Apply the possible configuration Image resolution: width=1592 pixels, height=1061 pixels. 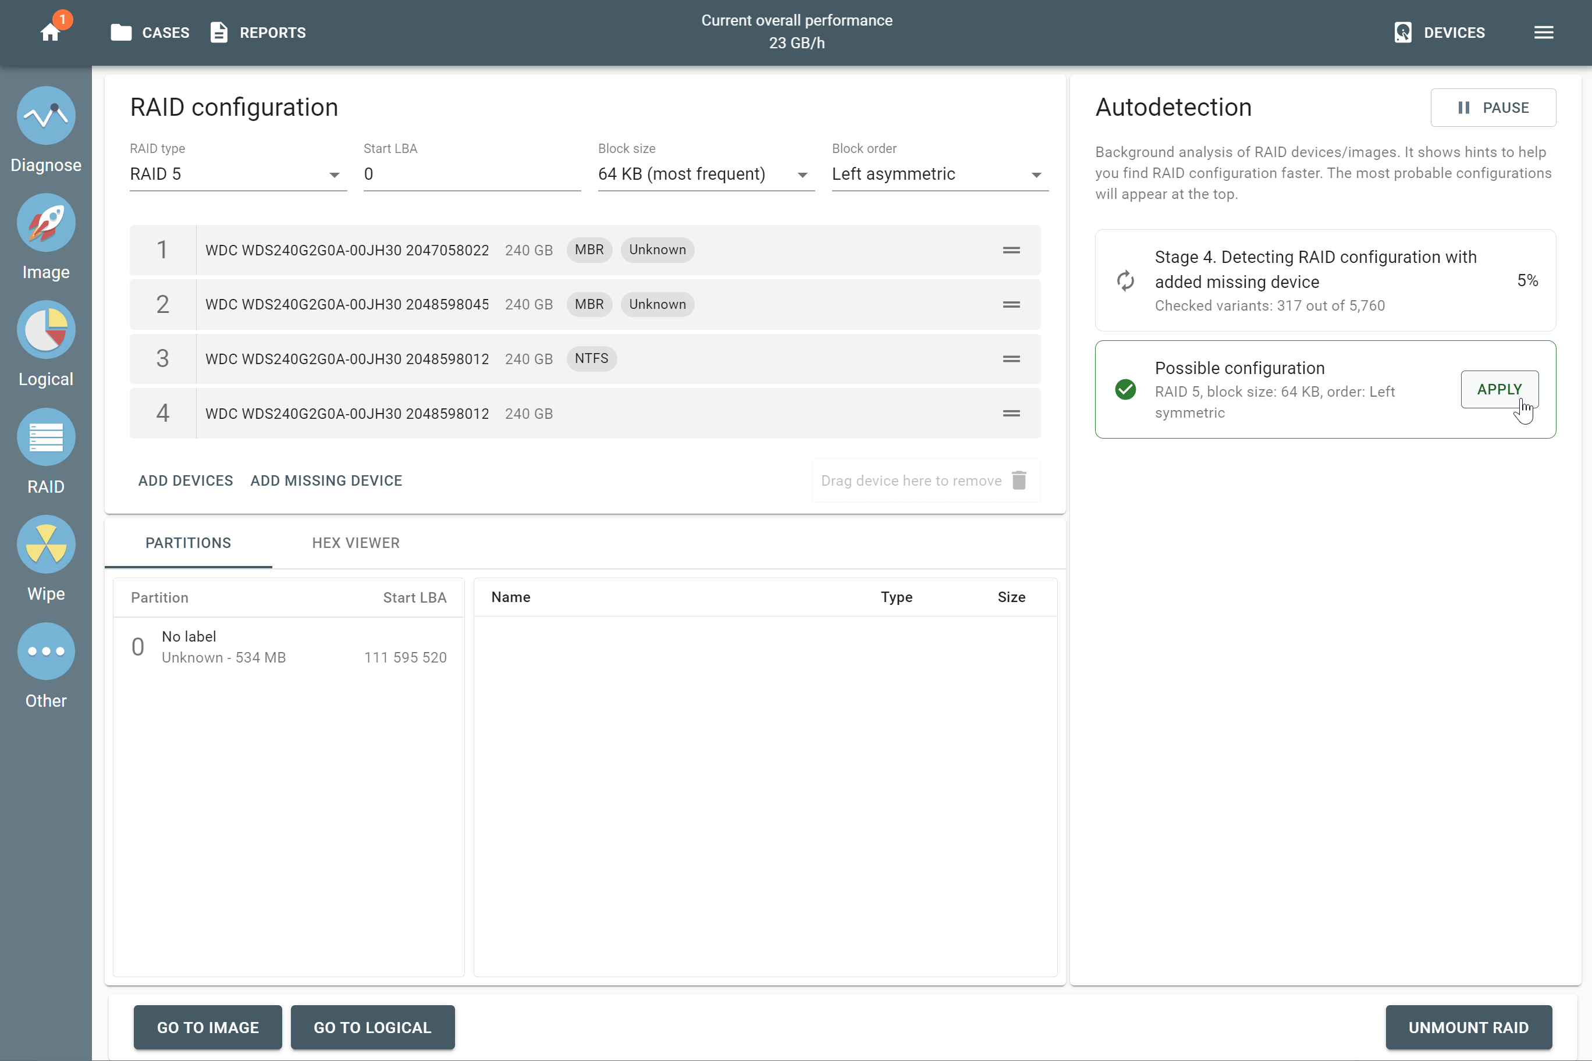point(1499,389)
